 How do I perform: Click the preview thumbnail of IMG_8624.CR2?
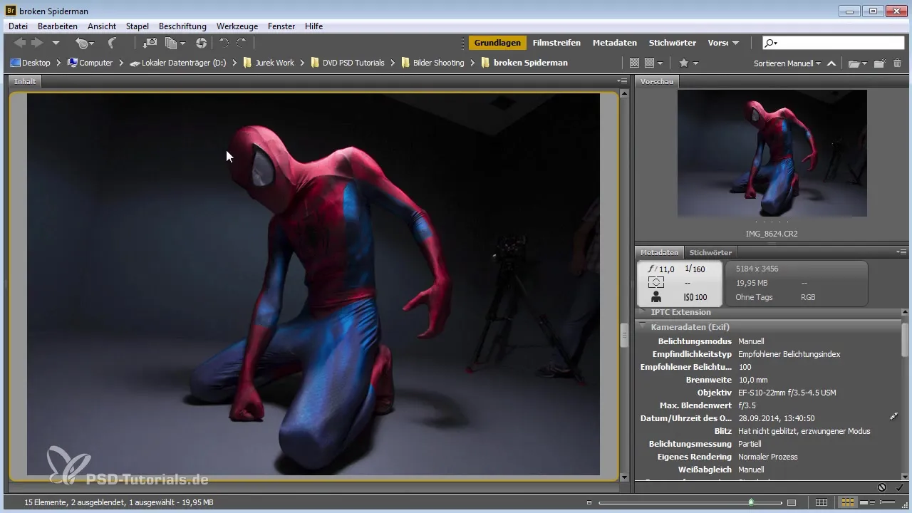772,153
